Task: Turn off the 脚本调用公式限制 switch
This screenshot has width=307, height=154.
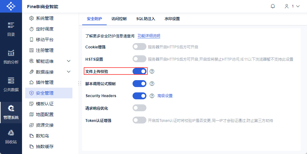Action: [139, 84]
